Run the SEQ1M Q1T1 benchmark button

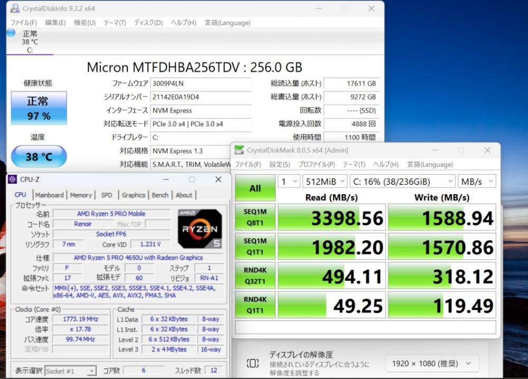pyautogui.click(x=255, y=247)
